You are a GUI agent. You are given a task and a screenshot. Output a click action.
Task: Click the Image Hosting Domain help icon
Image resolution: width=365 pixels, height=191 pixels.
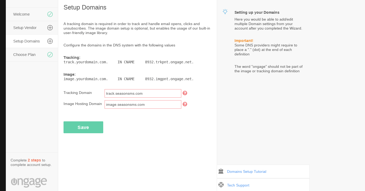[185, 104]
